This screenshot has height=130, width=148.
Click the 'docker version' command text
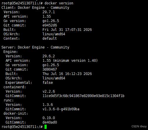click(x=59, y=3)
